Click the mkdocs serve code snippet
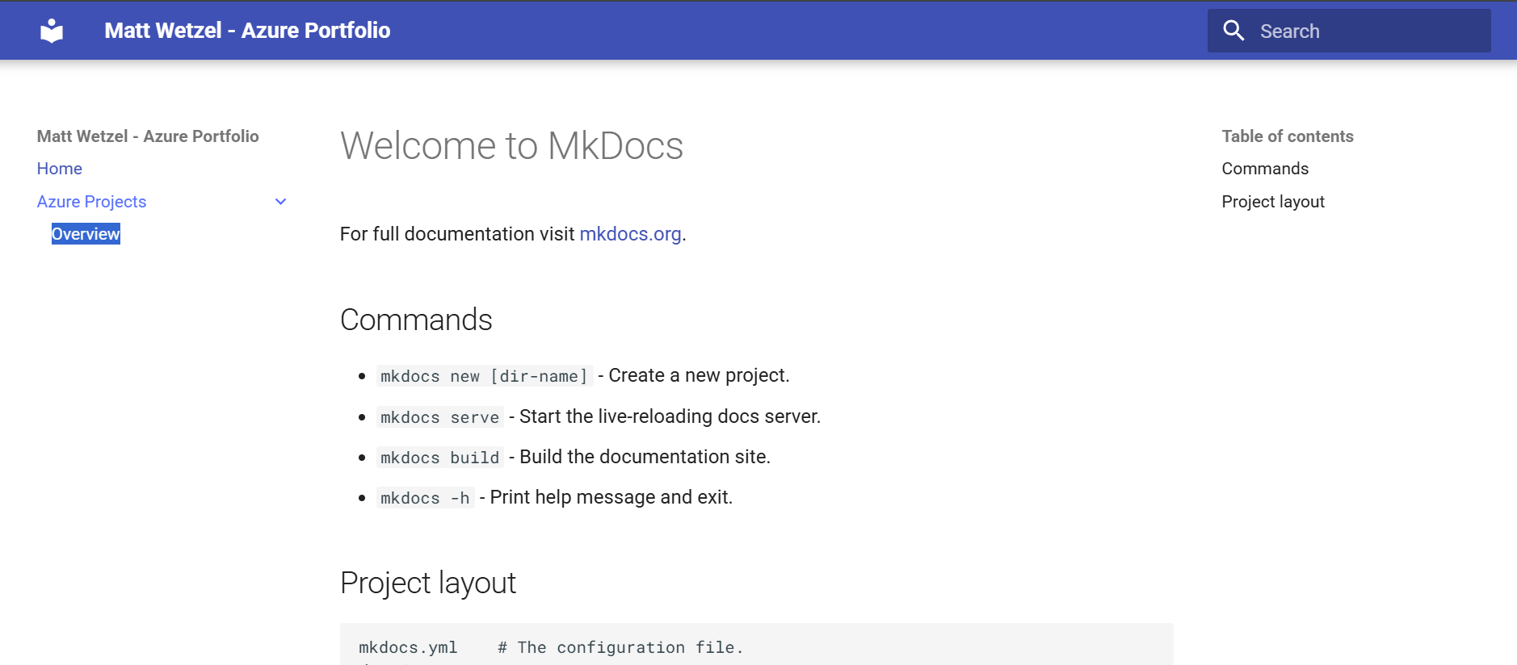Viewport: 1517px width, 665px height. tap(439, 417)
